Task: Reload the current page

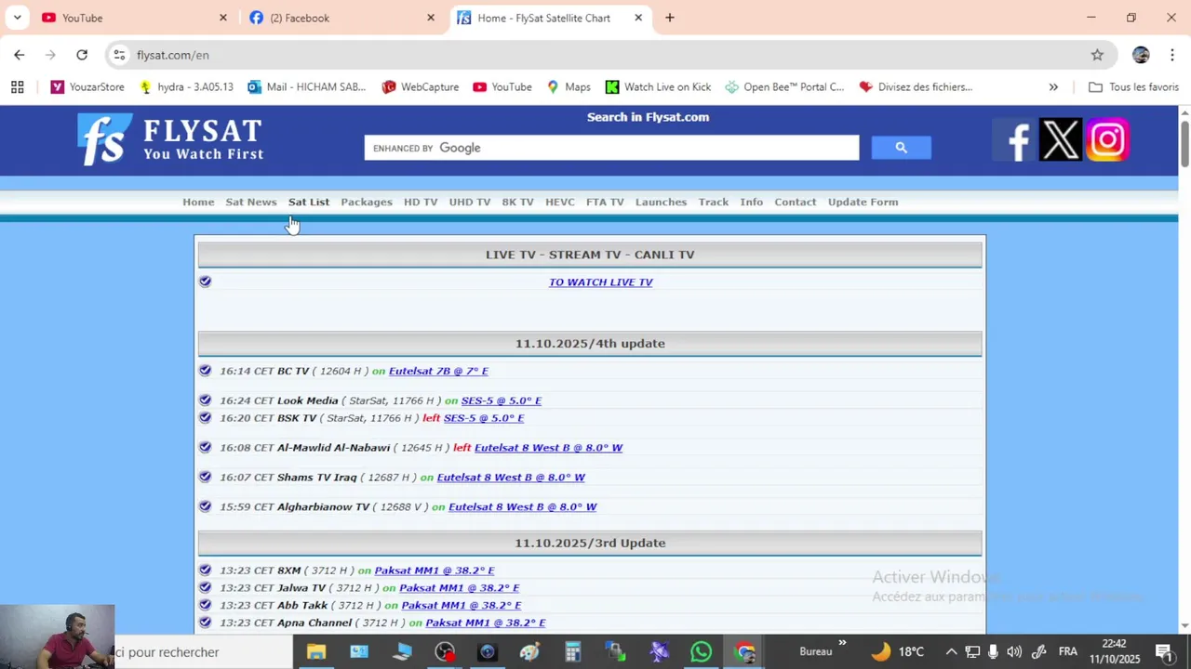Action: click(x=82, y=55)
